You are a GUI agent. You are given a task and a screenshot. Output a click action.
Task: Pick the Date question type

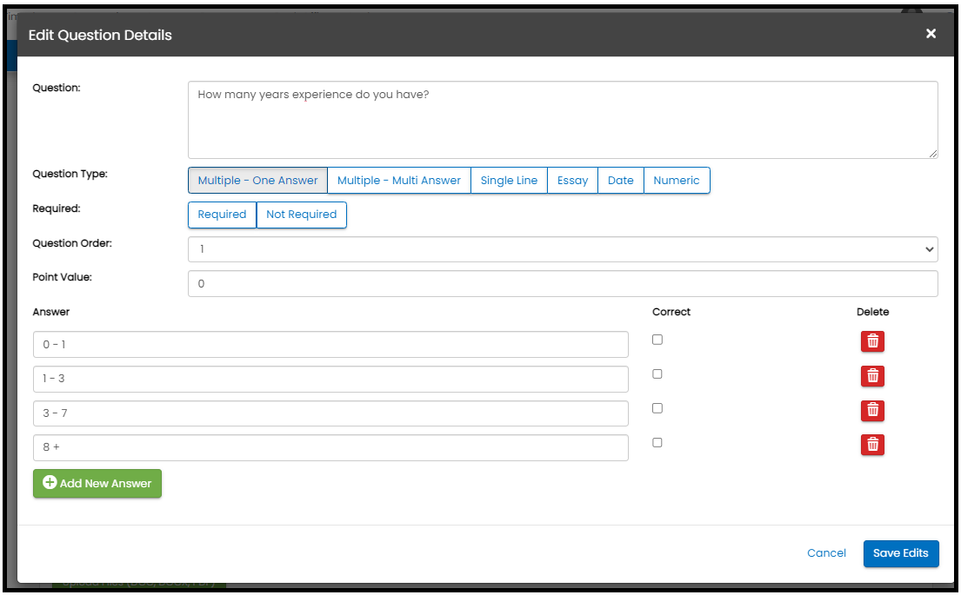tap(620, 181)
